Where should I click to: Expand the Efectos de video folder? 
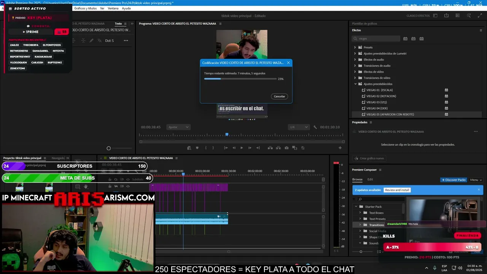pos(355,72)
